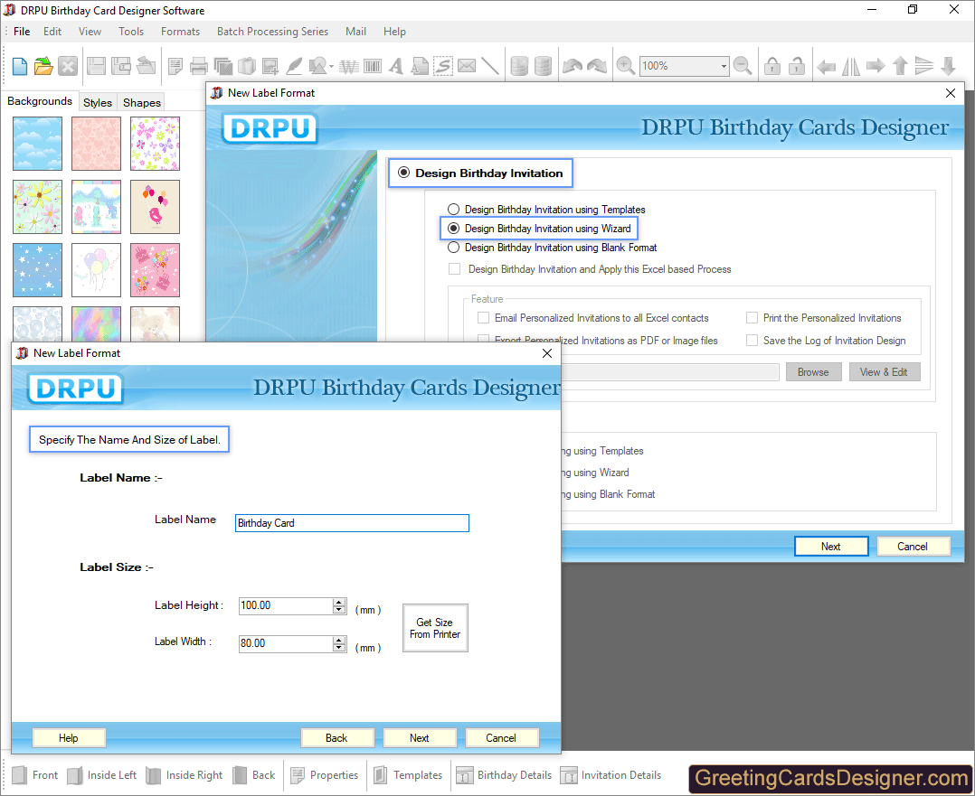The height and width of the screenshot is (796, 975).
Task: Click the barcode tool icon
Action: pyautogui.click(x=373, y=66)
